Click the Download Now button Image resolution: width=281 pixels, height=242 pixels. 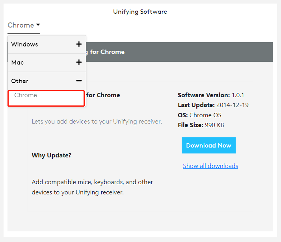click(208, 145)
